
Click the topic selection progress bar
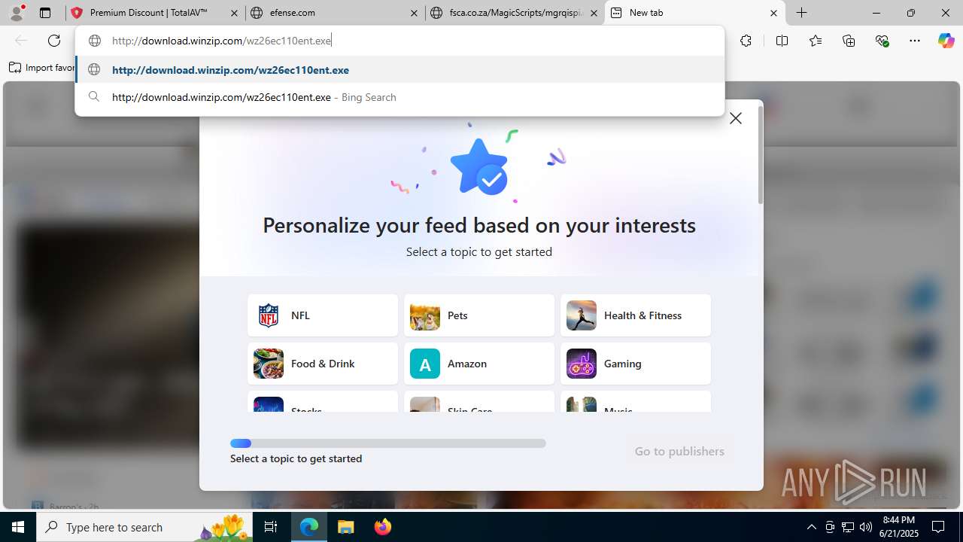point(388,443)
